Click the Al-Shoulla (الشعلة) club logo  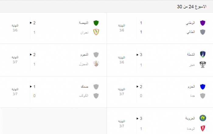[x=202, y=55]
